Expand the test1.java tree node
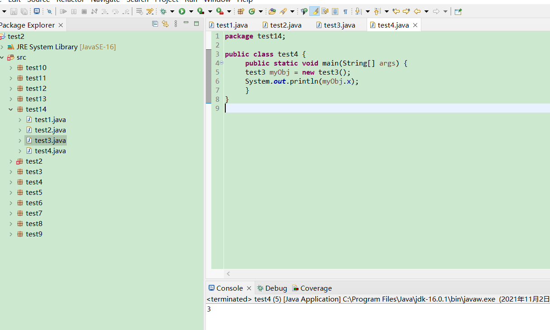 point(20,120)
